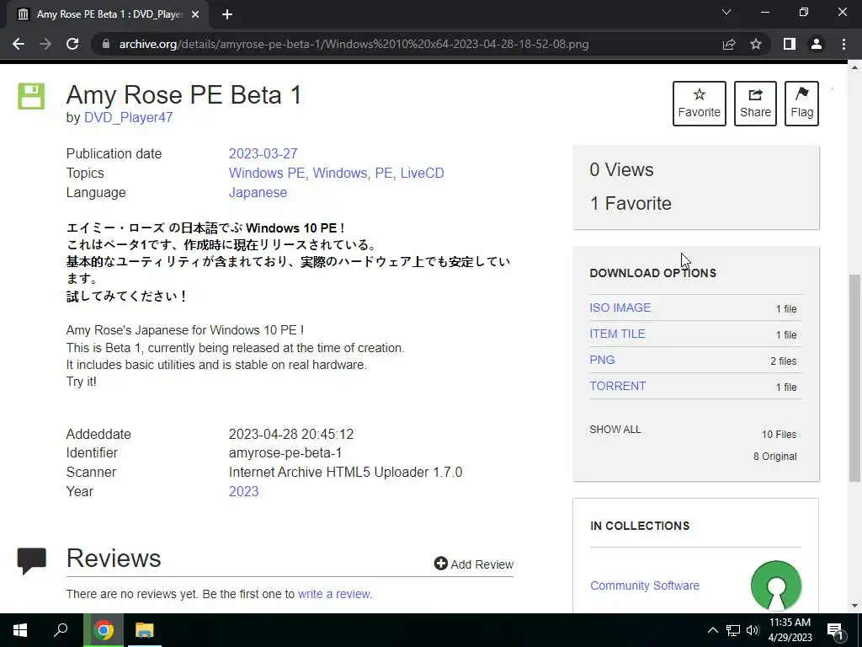This screenshot has height=647, width=862.
Task: Click the scrollbar down arrow
Action: [x=854, y=606]
